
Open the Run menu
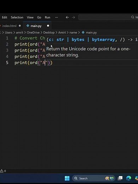tap(47, 17)
